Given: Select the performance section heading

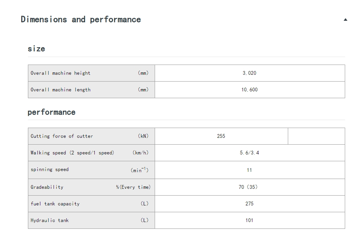Looking at the screenshot, I should 51,112.
